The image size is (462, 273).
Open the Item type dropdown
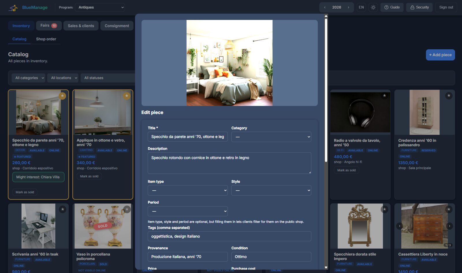(x=188, y=190)
